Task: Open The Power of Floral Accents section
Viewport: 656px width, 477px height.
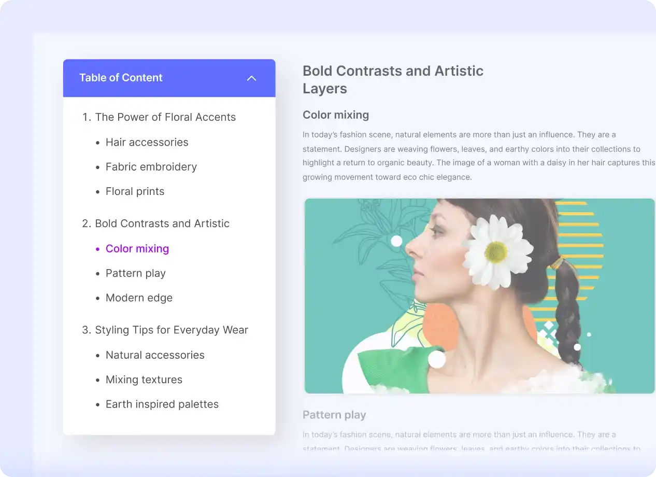Action: [x=165, y=117]
